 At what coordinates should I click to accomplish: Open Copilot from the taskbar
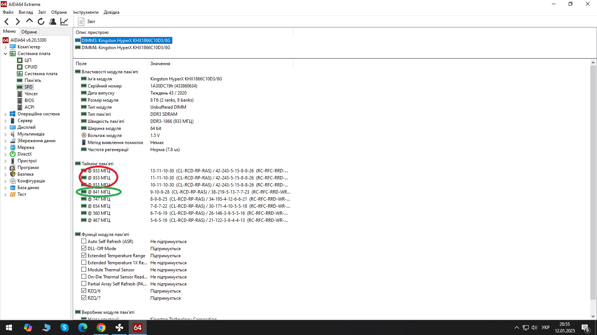(x=28, y=328)
